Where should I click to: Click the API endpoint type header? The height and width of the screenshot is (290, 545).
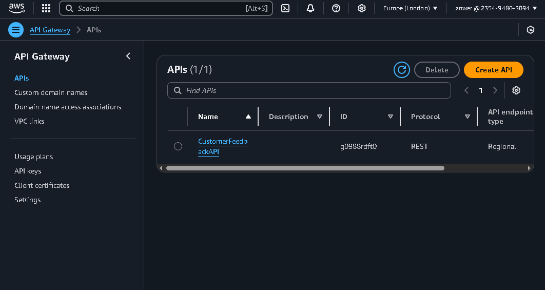tap(510, 117)
